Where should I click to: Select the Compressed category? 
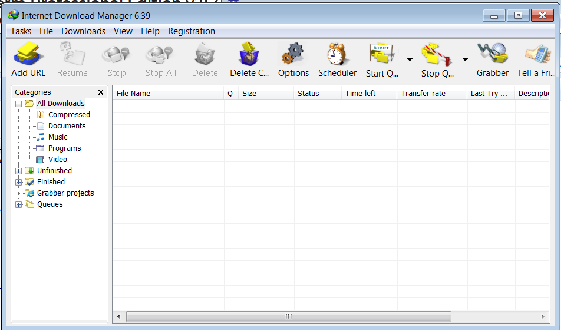point(69,115)
